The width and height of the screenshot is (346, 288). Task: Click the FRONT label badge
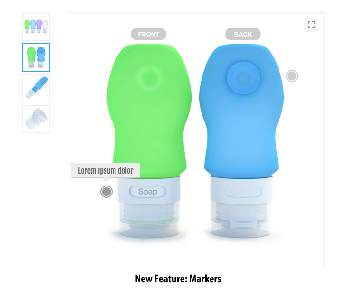[x=148, y=34]
